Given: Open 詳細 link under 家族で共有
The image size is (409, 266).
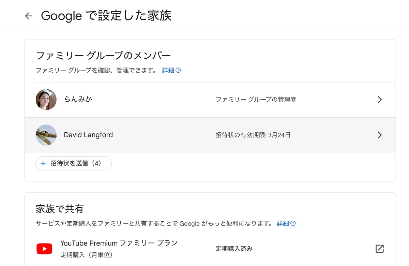Looking at the screenshot, I should 283,223.
